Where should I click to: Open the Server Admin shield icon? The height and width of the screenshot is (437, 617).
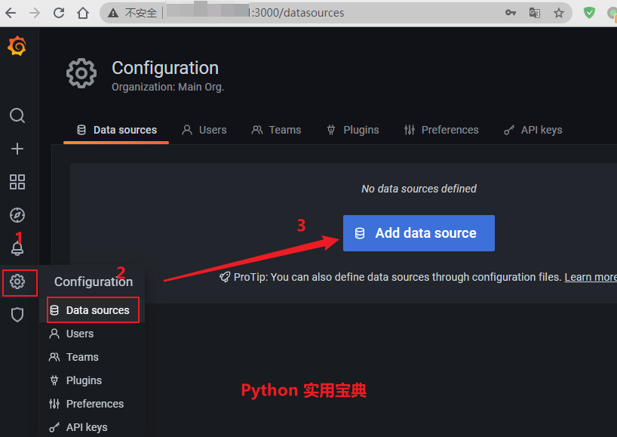tap(17, 315)
